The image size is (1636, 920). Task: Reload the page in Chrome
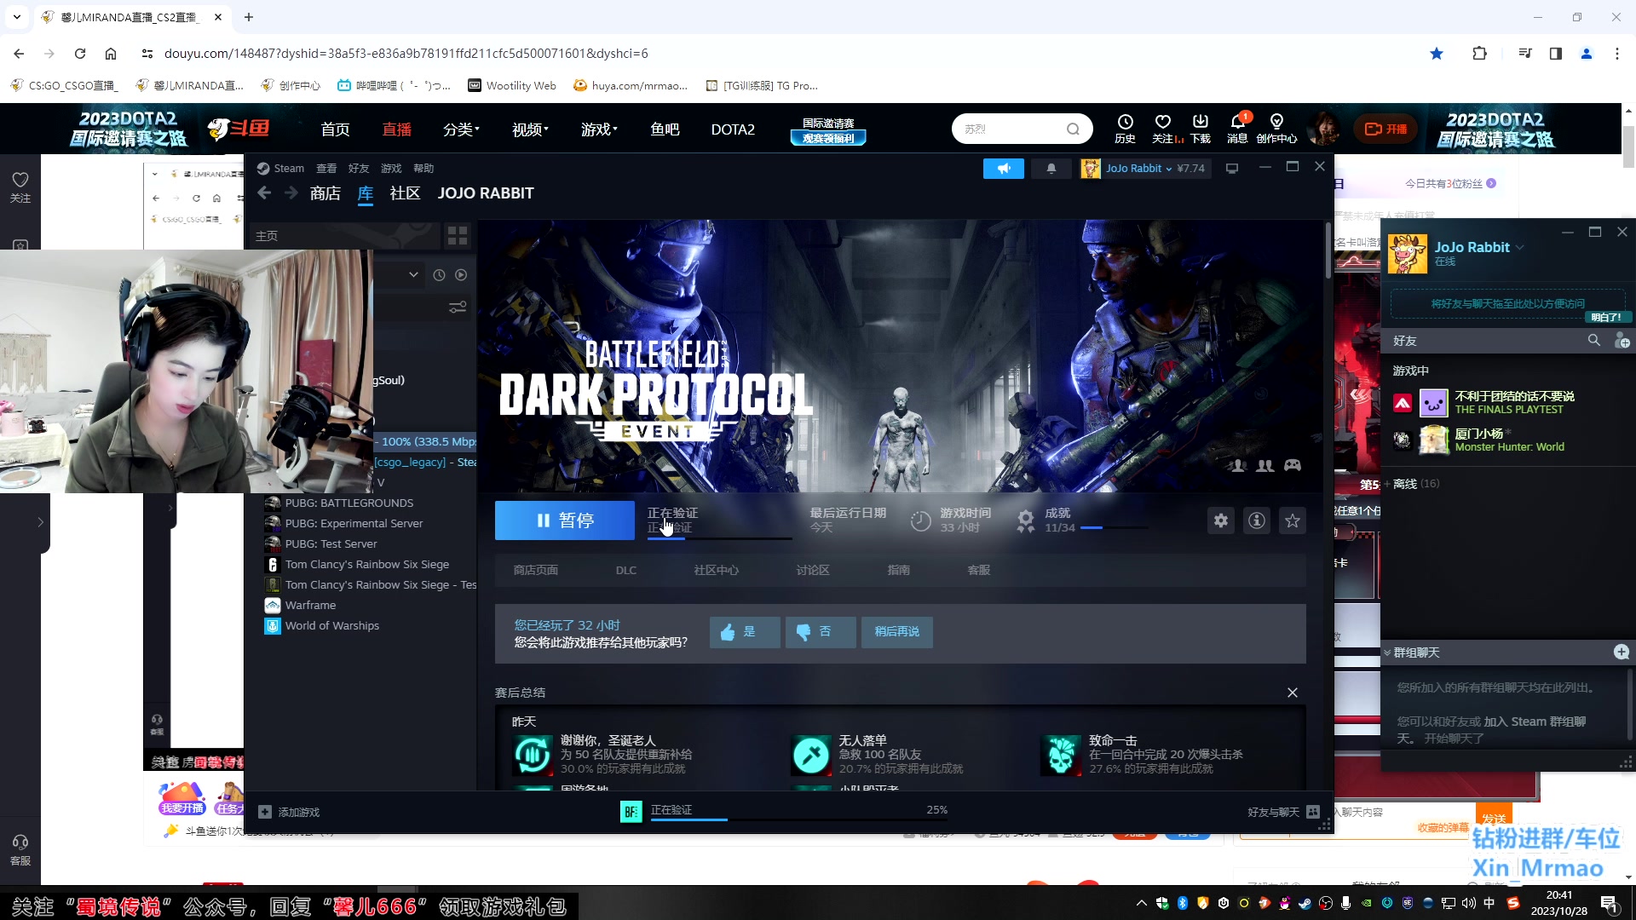coord(80,54)
